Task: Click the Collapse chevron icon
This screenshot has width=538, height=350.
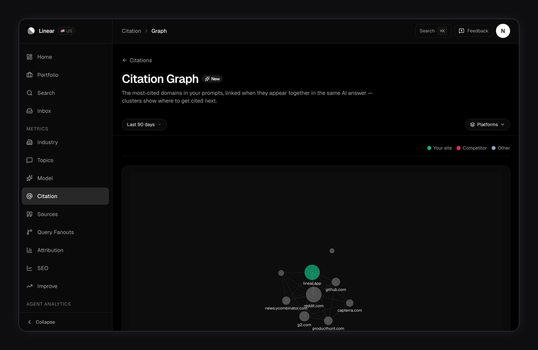Action: pyautogui.click(x=30, y=322)
